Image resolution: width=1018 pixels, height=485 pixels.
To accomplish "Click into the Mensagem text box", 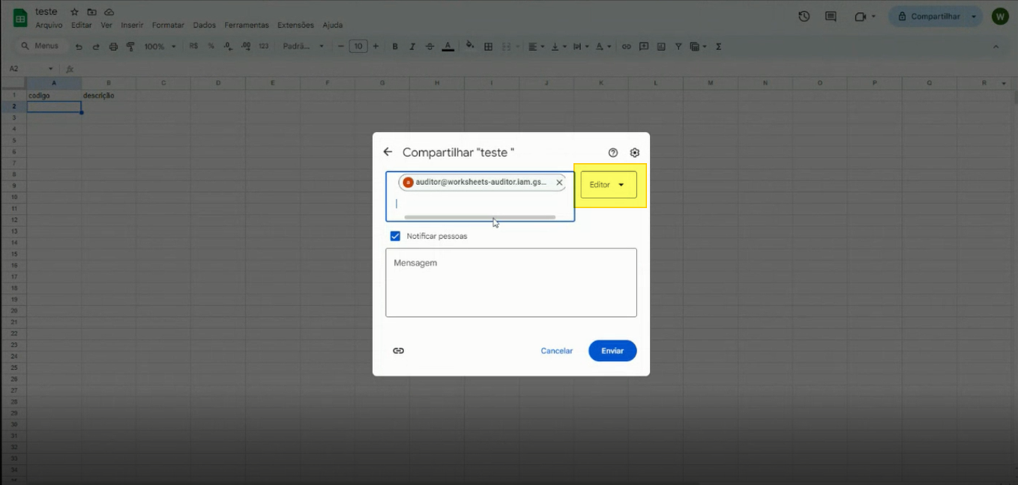I will [x=511, y=282].
